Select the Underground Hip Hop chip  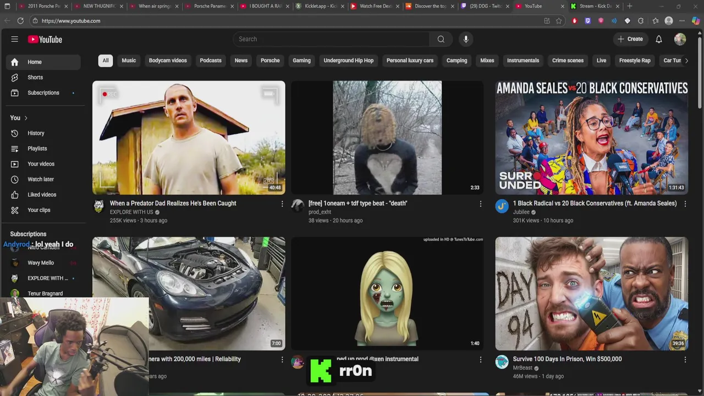(349, 61)
